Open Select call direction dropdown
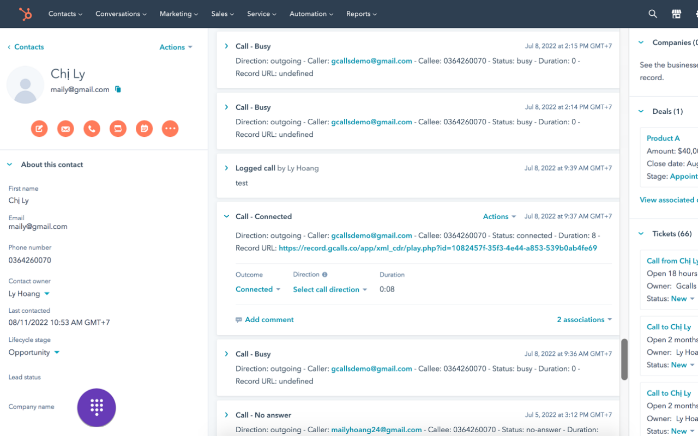 [330, 289]
